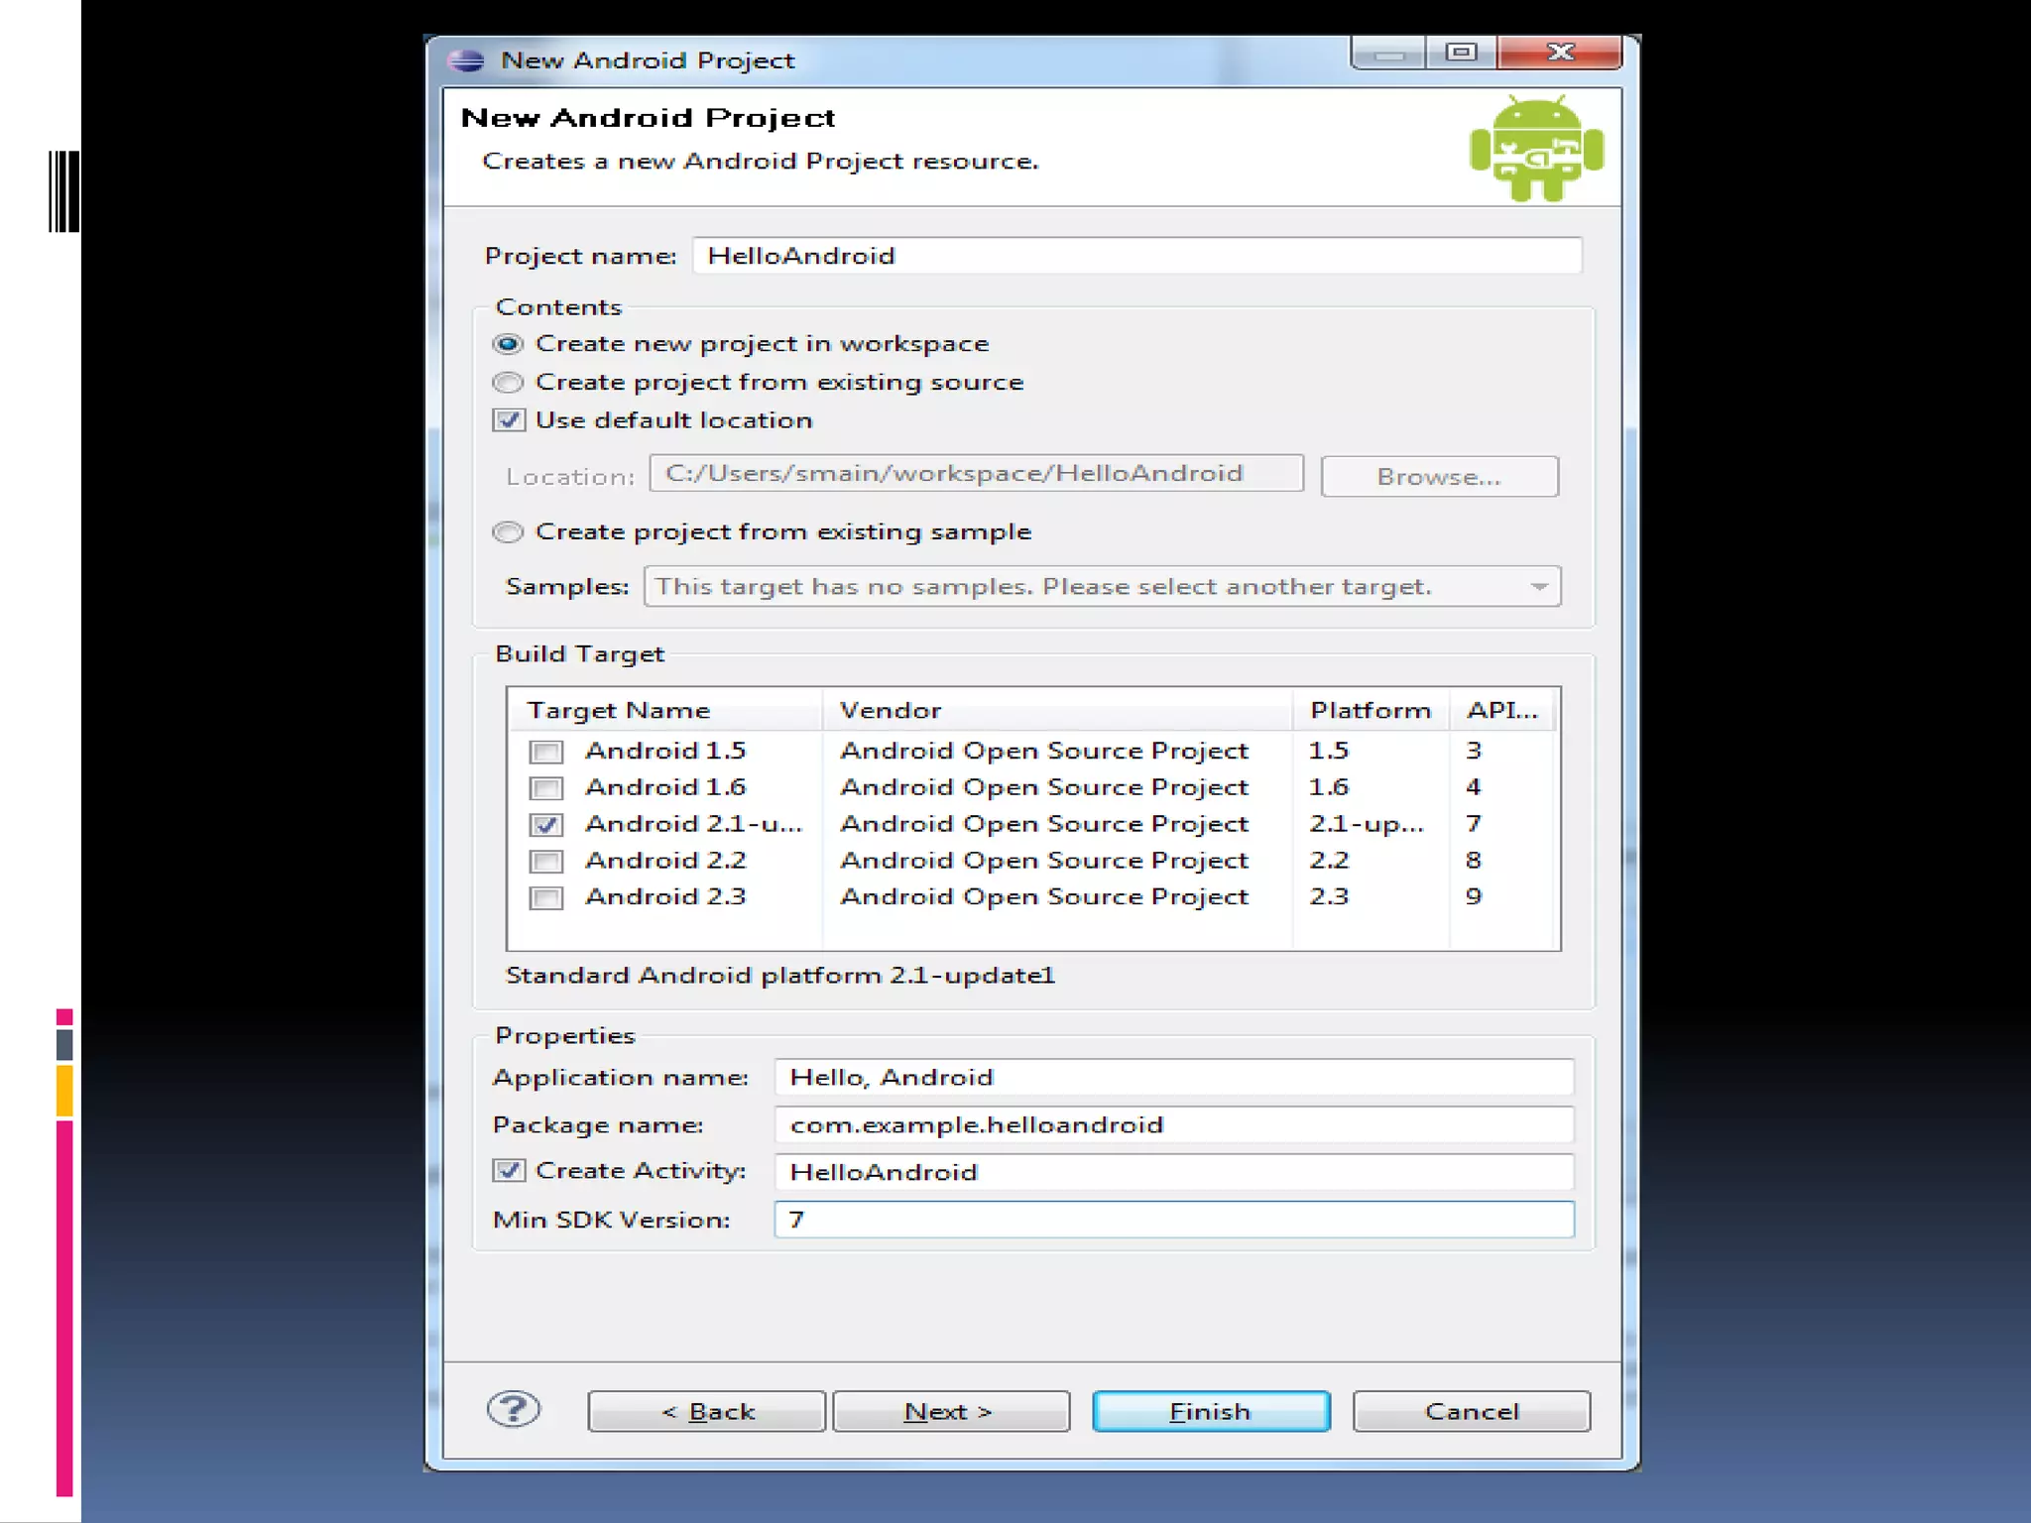Toggle the Create Activity checkbox
2031x1523 pixels.
tap(509, 1171)
